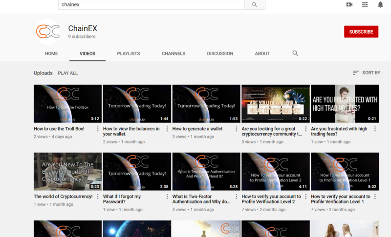Open options for How to use the Troll Box

click(98, 129)
